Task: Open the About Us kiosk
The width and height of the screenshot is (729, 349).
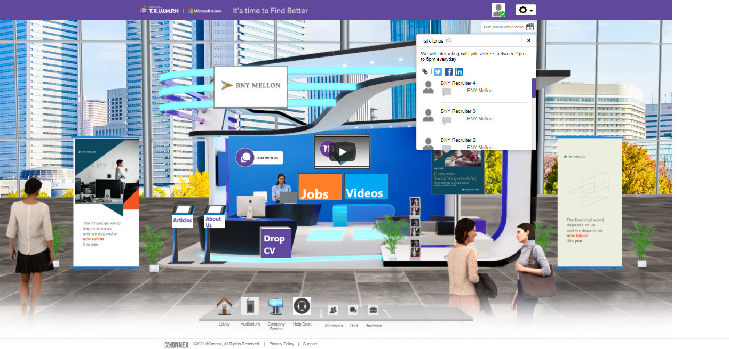Action: click(x=215, y=221)
